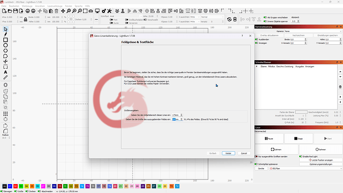Open the Laserwerkzeuge menu
The image size is (343, 193).
click(x=55, y=6)
